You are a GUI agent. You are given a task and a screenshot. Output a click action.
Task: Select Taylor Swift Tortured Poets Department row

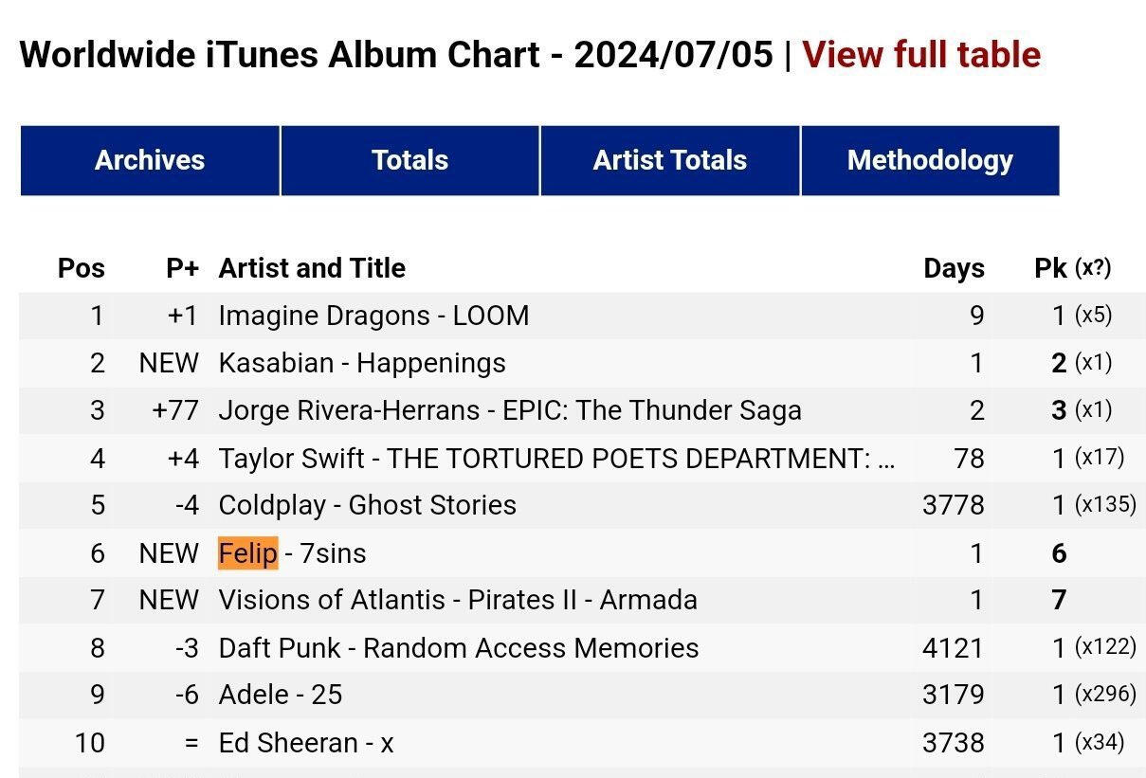pyautogui.click(x=555, y=459)
